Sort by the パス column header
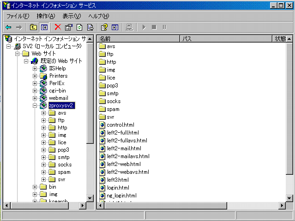The height and width of the screenshot is (221, 295). (226, 39)
